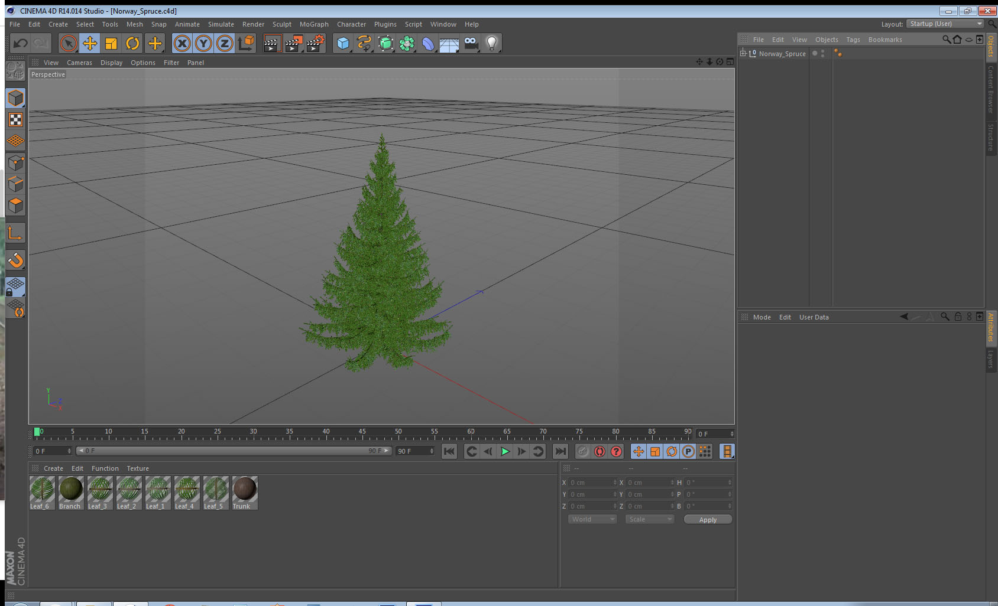Click Make Editable icon in left toolbar
The height and width of the screenshot is (606, 998).
pos(15,71)
